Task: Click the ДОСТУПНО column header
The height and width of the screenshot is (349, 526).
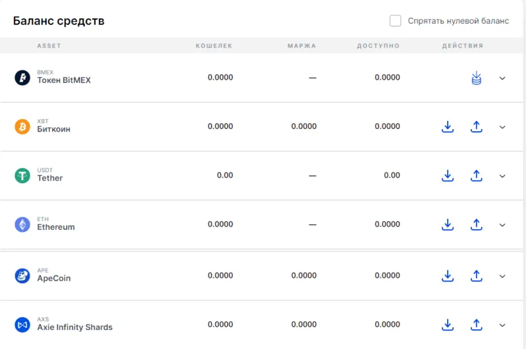Action: tap(379, 45)
